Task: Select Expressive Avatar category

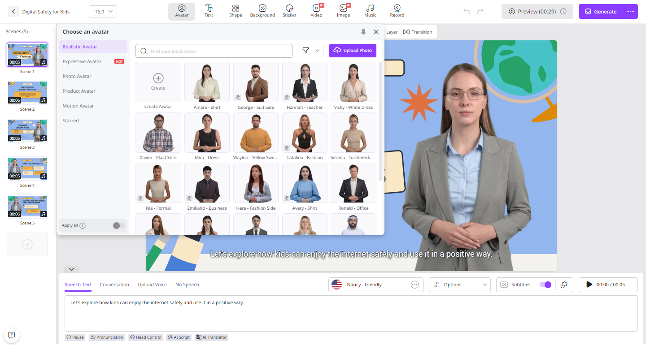Action: click(82, 61)
